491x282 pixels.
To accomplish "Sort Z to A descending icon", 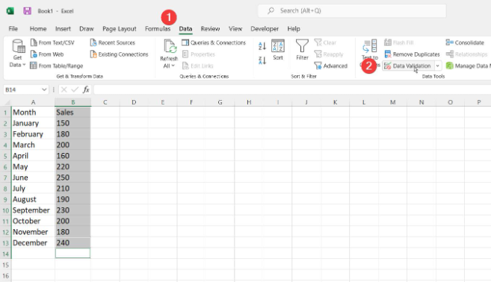I will [262, 60].
